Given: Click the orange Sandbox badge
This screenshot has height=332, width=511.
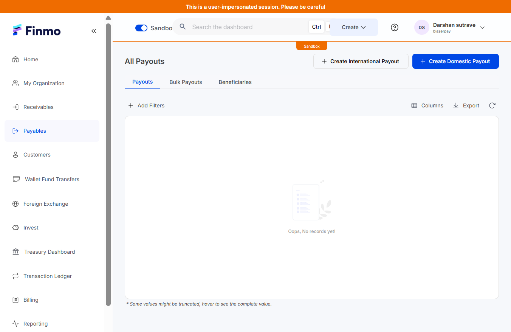Looking at the screenshot, I should pos(312,46).
